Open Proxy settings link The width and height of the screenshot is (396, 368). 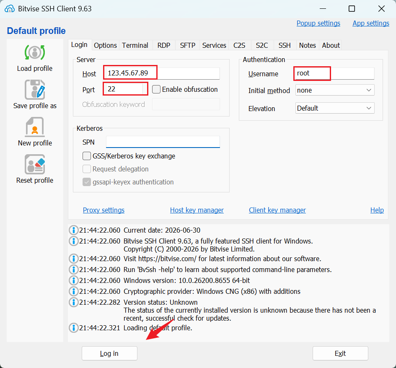104,210
